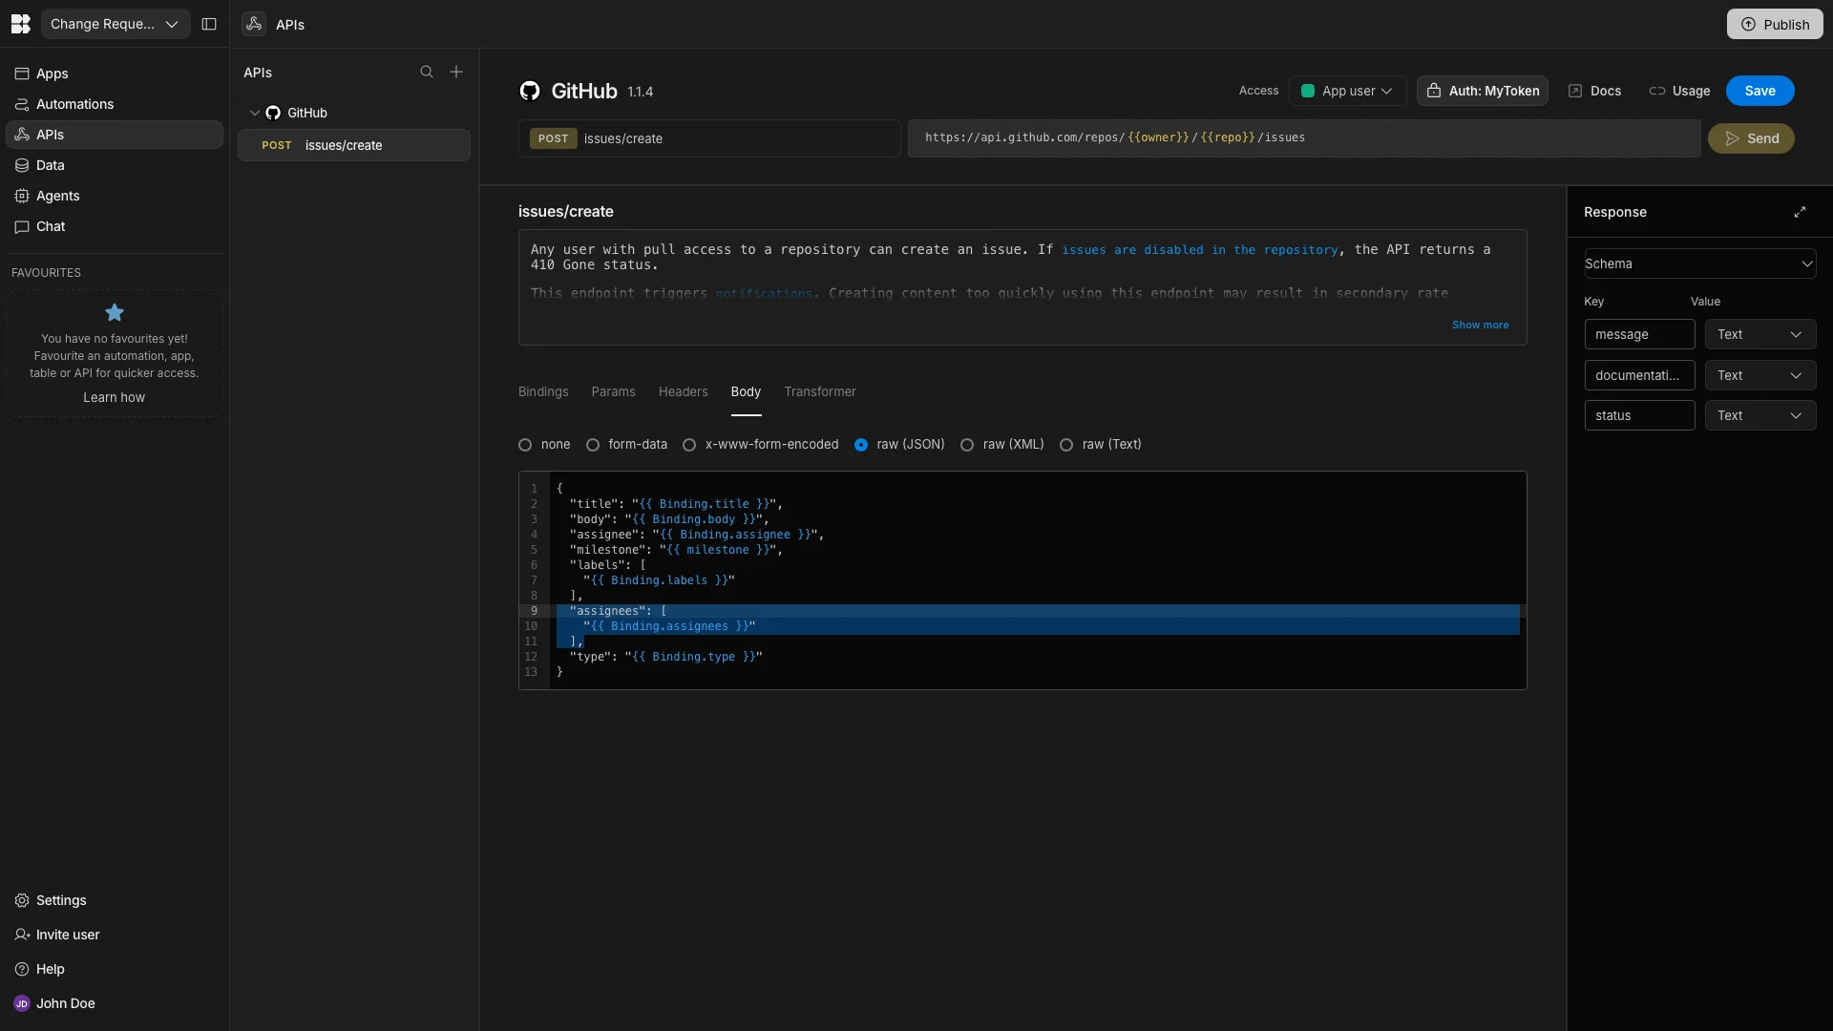
Task: Click the message key input field
Action: click(x=1639, y=334)
